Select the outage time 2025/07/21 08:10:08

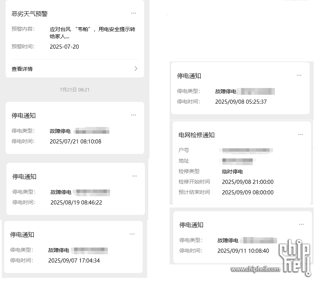pyautogui.click(x=76, y=142)
